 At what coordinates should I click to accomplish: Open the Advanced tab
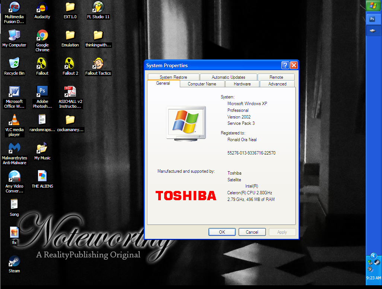tap(277, 84)
